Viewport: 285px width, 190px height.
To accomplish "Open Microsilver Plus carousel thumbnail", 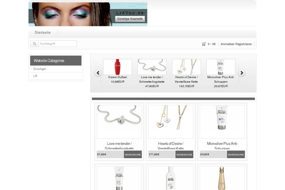I will click(221, 67).
